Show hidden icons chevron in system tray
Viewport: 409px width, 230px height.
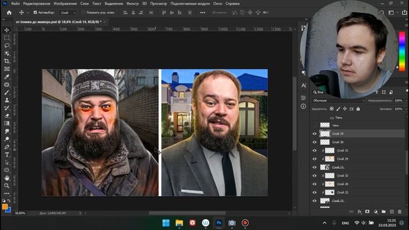(x=325, y=223)
